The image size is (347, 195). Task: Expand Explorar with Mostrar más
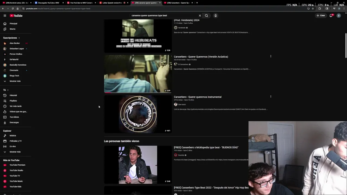point(15,152)
